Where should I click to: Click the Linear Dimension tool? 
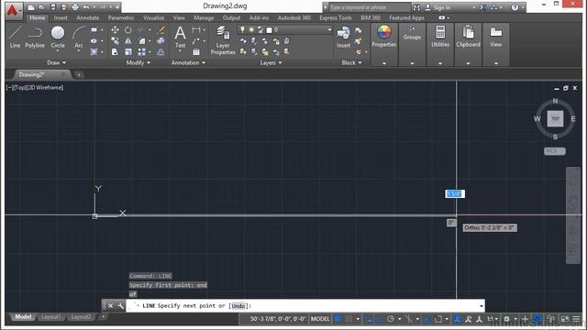click(196, 30)
